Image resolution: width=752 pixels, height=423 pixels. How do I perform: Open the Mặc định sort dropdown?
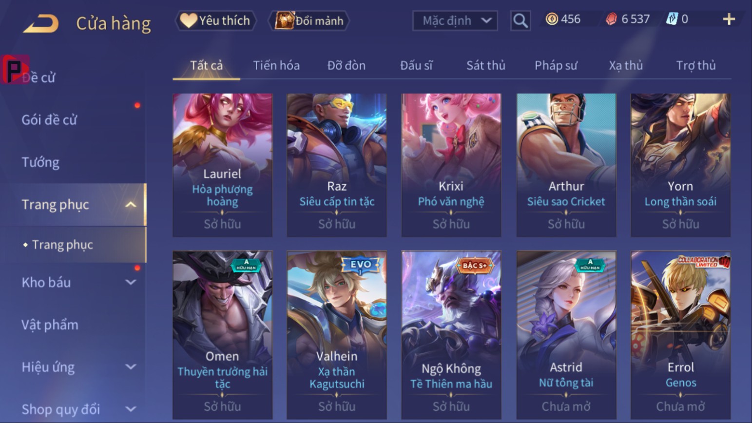pyautogui.click(x=455, y=21)
